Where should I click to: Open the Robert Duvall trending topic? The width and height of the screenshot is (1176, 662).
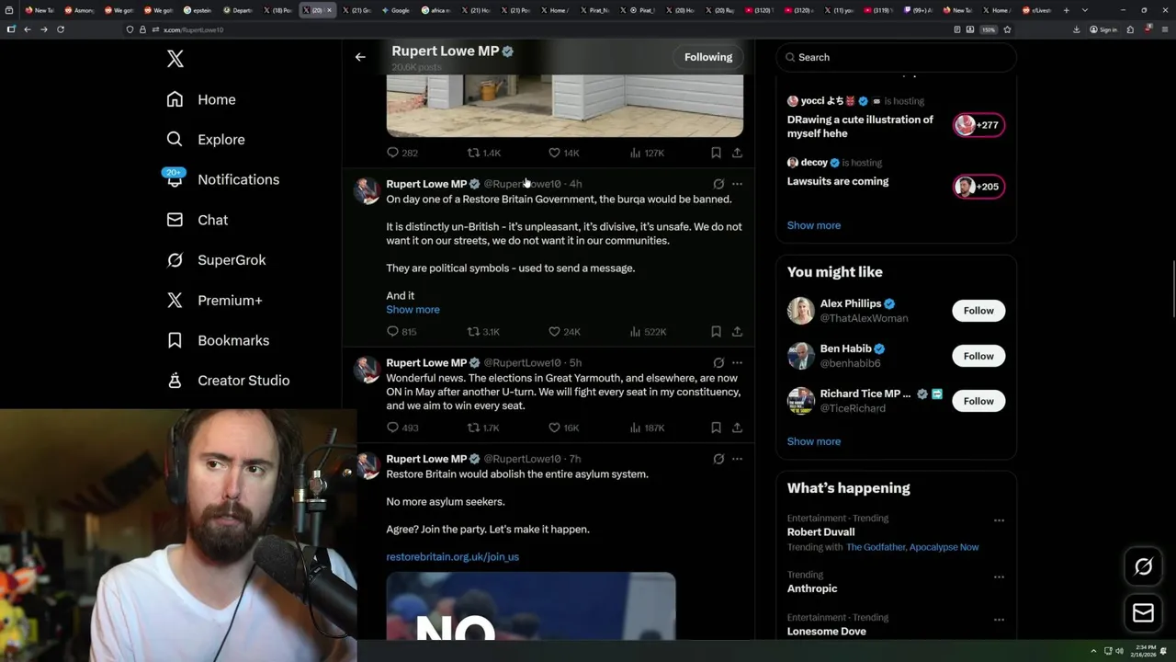point(820,532)
